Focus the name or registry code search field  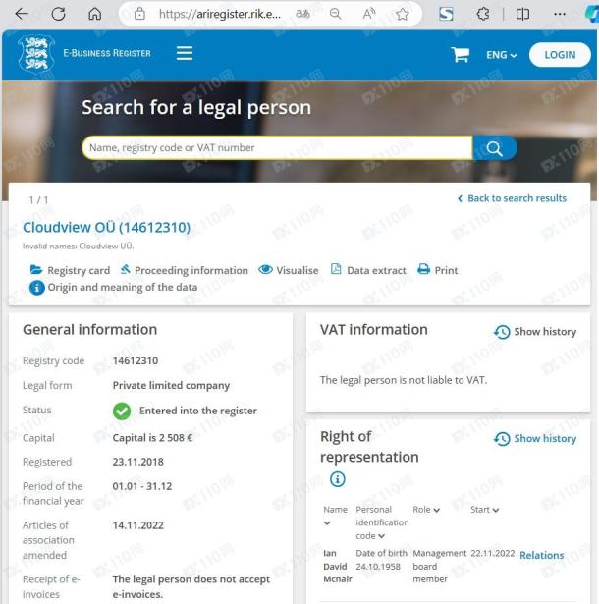coord(277,147)
